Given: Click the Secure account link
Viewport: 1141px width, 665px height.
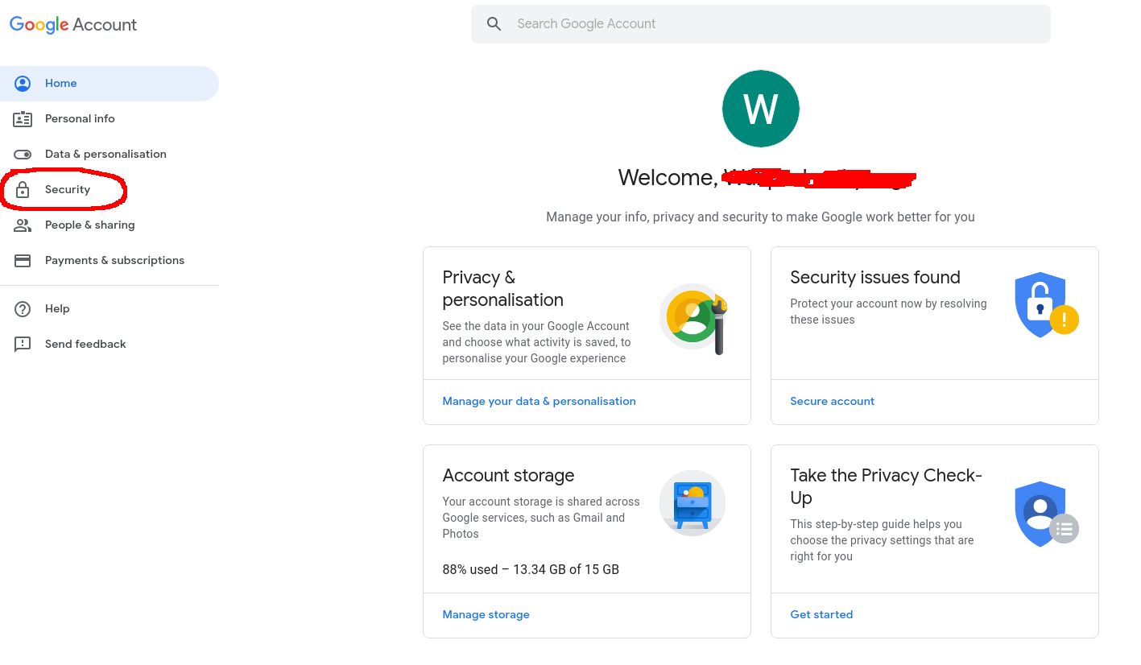Looking at the screenshot, I should (x=832, y=400).
